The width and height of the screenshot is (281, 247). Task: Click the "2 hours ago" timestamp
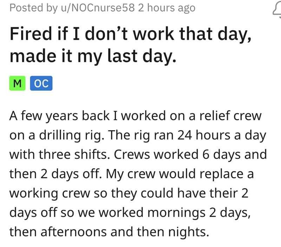click(x=167, y=8)
